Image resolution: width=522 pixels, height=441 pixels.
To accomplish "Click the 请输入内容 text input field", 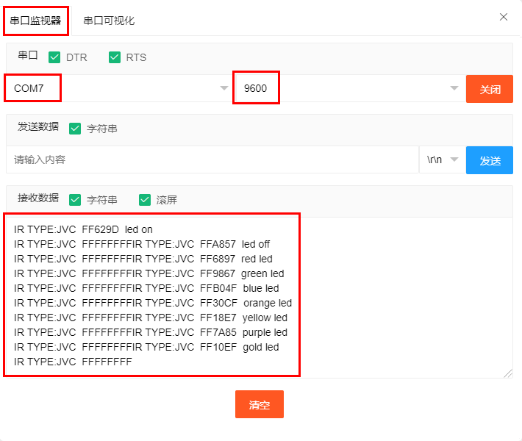I will (x=212, y=159).
